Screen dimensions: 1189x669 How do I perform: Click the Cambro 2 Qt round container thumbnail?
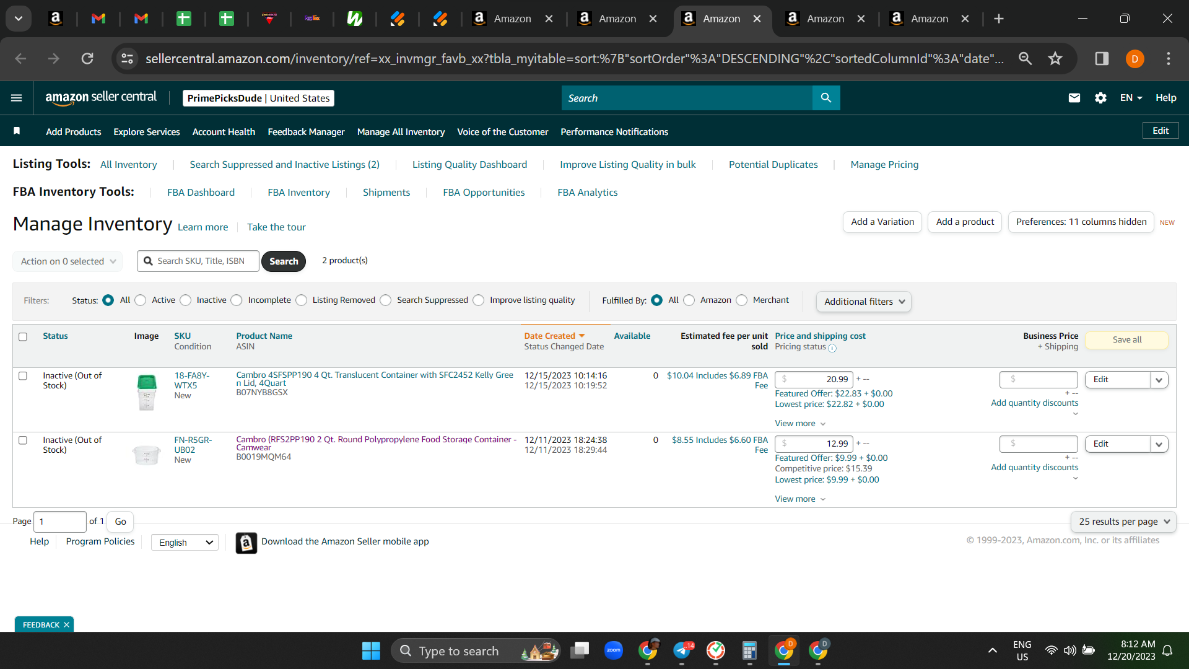tap(147, 455)
